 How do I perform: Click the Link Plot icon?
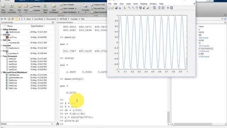click(154, 8)
